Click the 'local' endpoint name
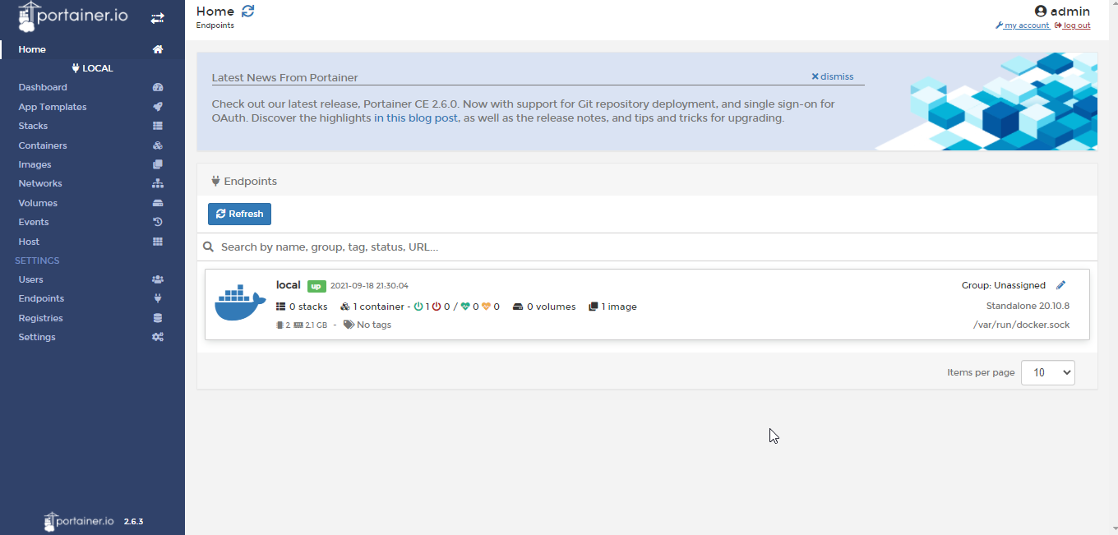 (x=289, y=285)
